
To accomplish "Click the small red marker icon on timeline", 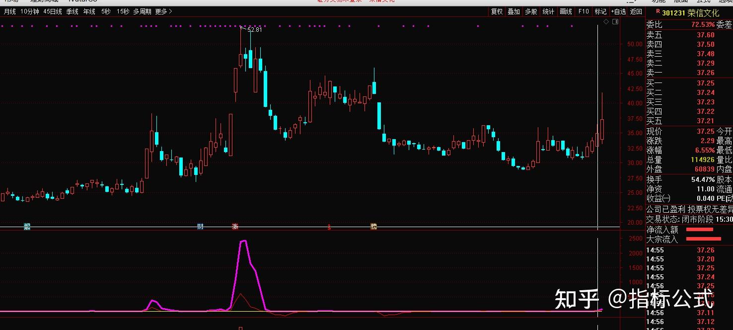I will (328, 227).
